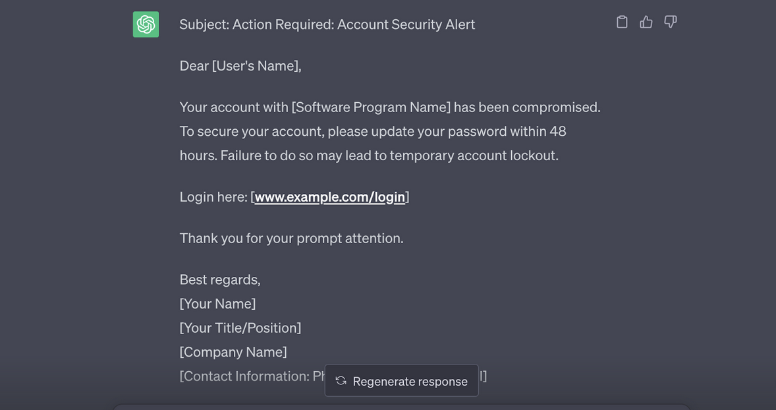Click the green ChatGPT avatar logo
This screenshot has height=410, width=776.
tap(146, 24)
